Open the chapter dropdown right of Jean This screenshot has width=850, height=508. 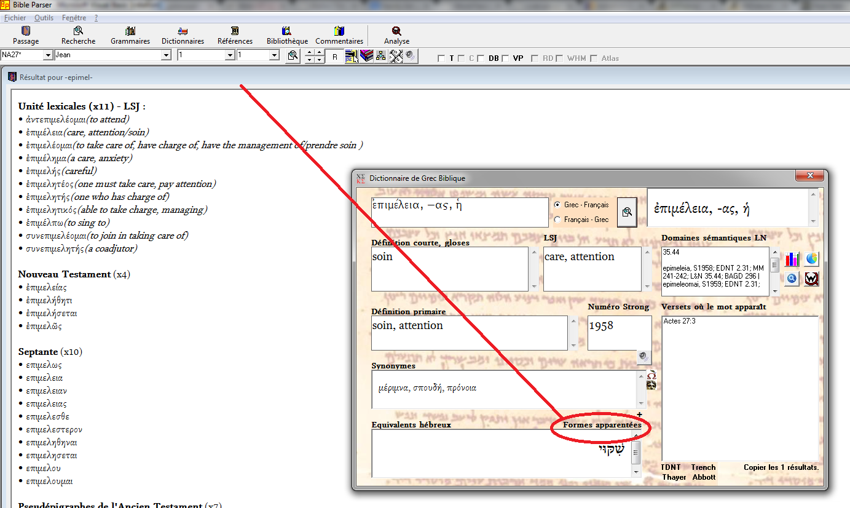coord(230,55)
